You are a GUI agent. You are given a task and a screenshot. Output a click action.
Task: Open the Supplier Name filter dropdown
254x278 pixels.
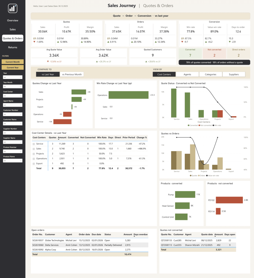click(x=13, y=142)
